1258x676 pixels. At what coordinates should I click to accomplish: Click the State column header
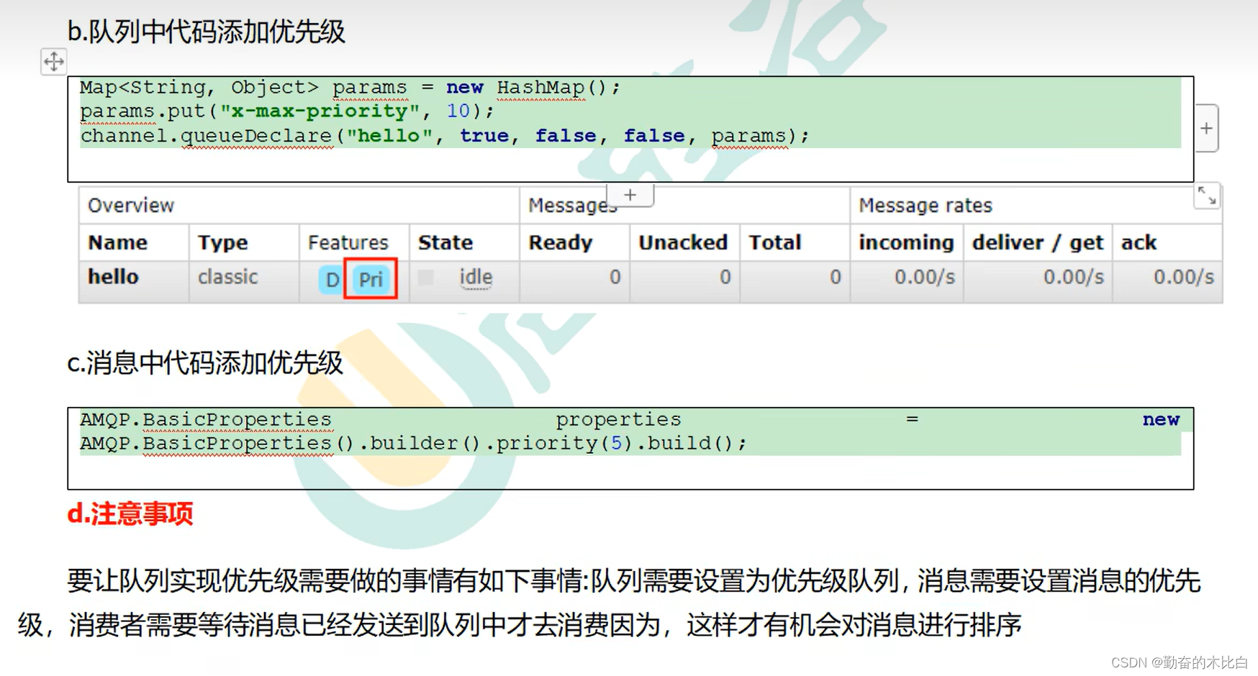pos(445,242)
